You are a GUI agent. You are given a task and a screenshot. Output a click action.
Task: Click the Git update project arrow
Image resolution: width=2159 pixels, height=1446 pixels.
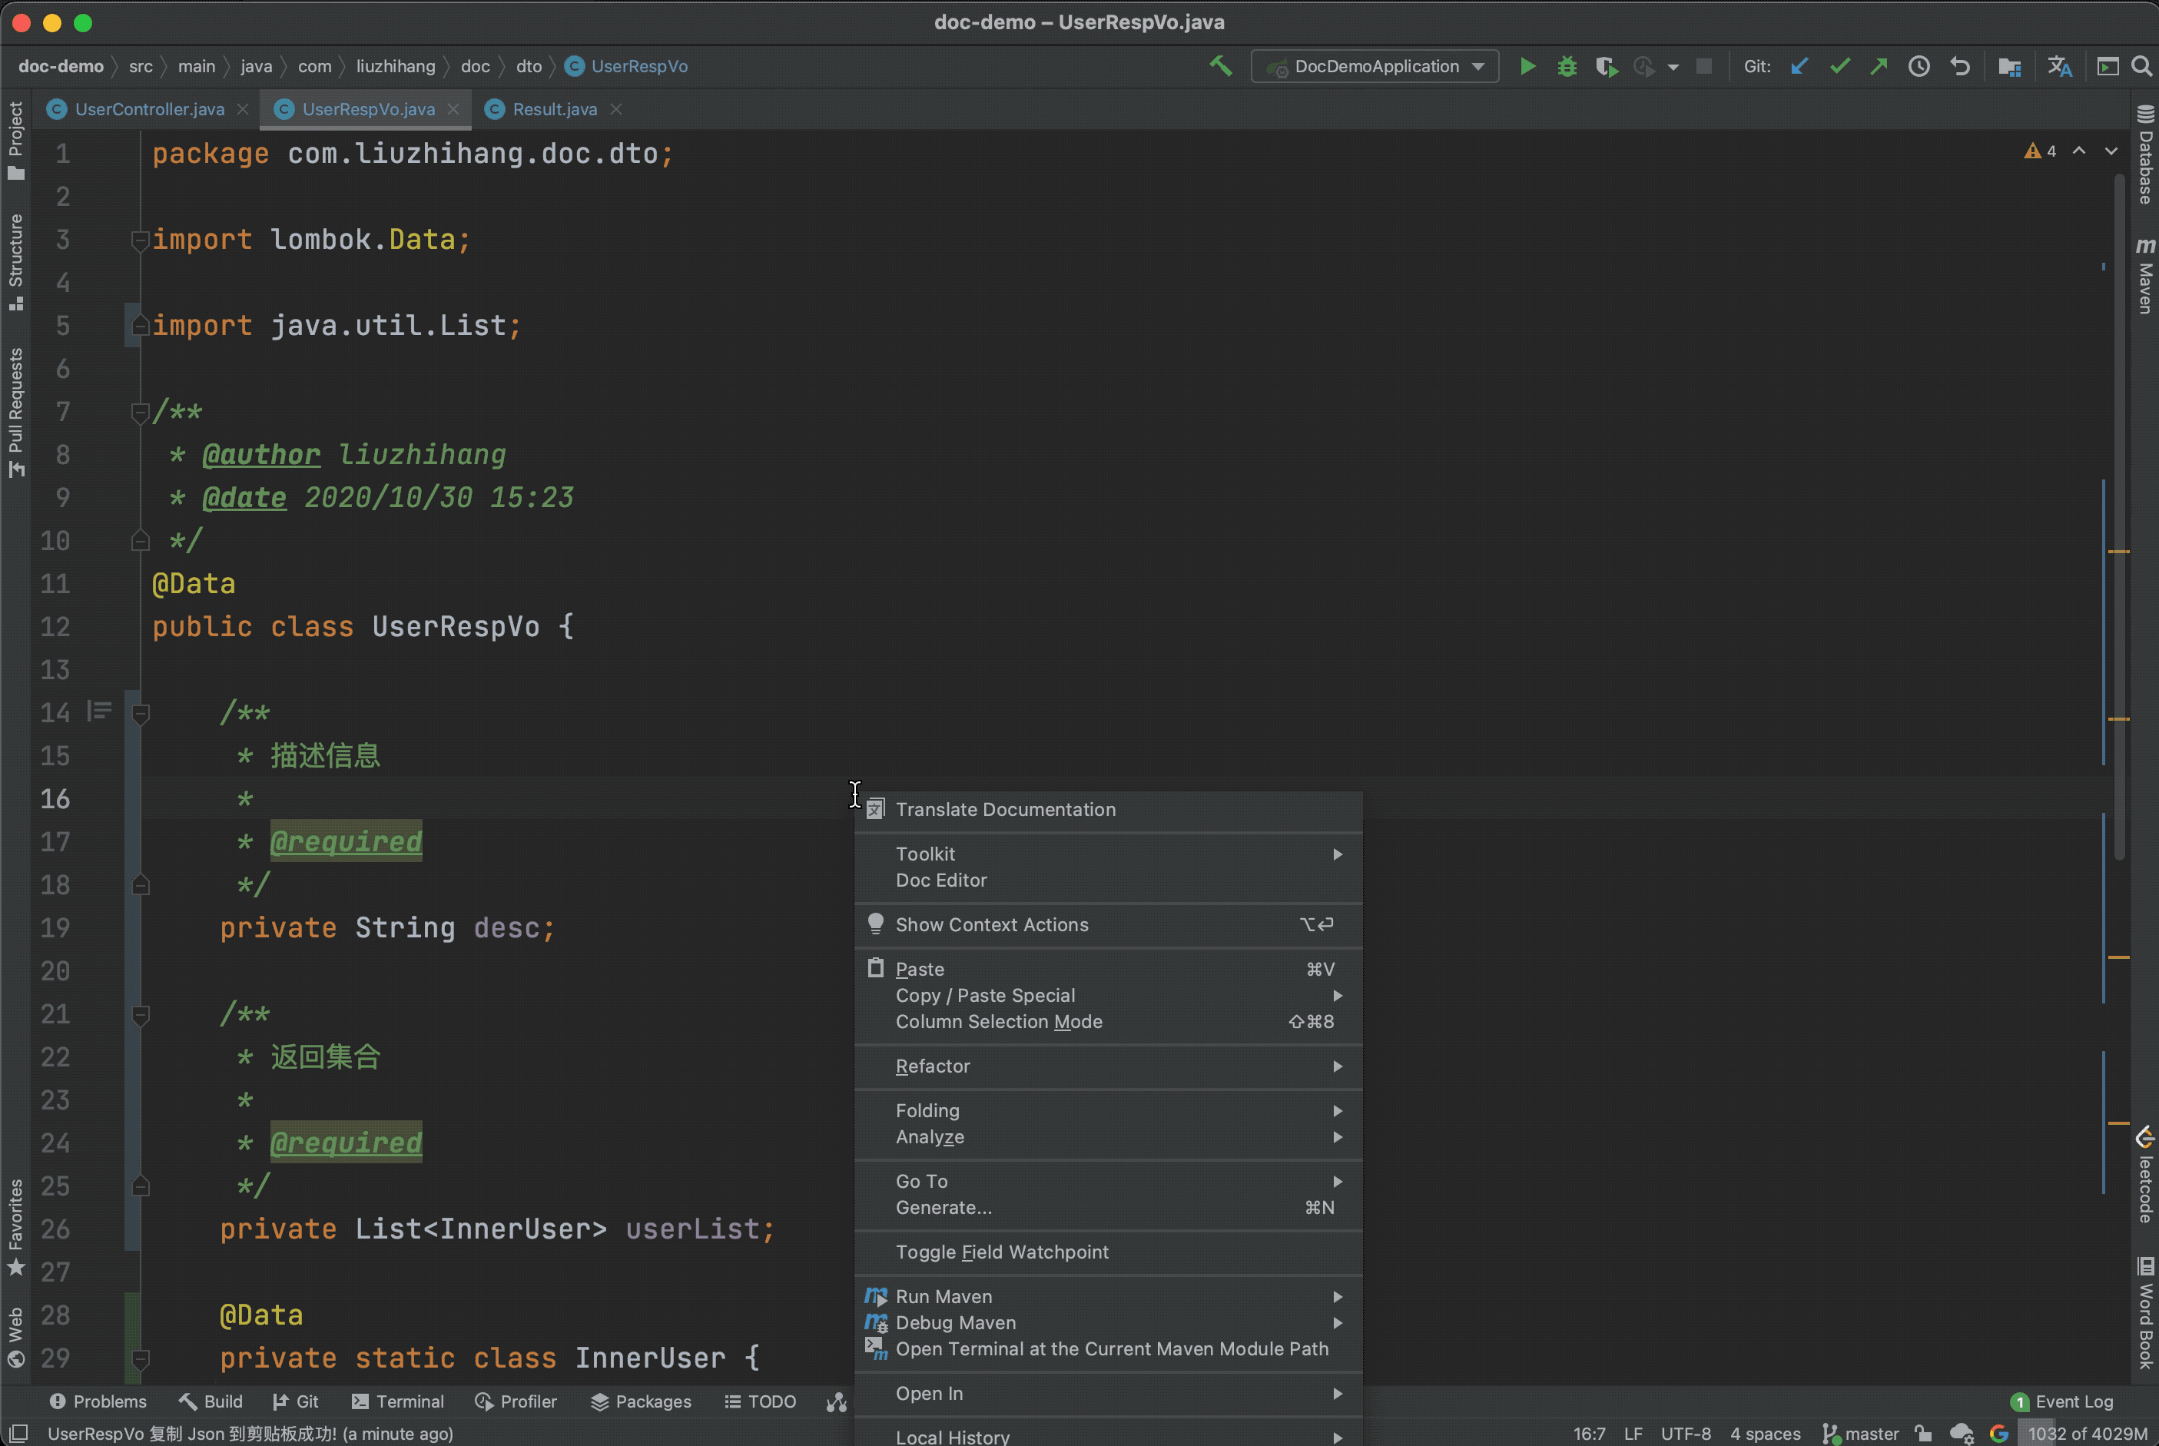click(x=1799, y=66)
